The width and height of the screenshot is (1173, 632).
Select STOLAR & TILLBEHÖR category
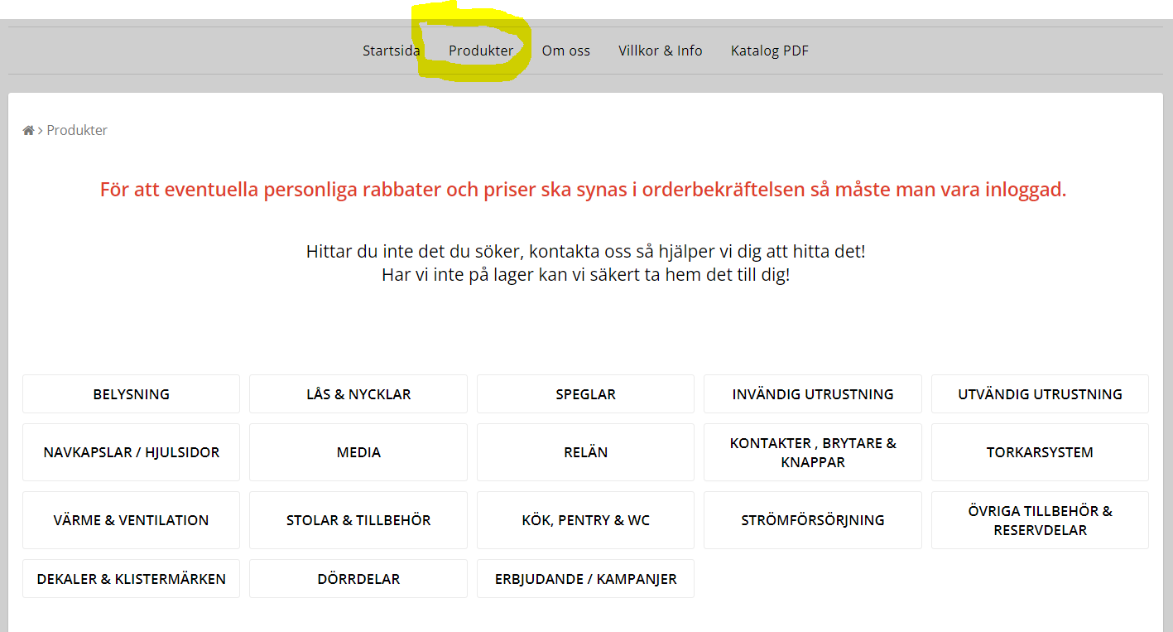coord(358,520)
